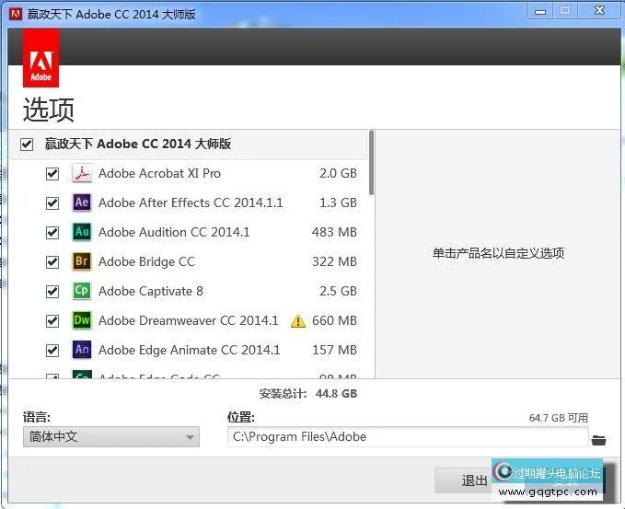Select Adobe Bridge CC product name
Viewport: 625px width, 509px height.
(x=146, y=262)
